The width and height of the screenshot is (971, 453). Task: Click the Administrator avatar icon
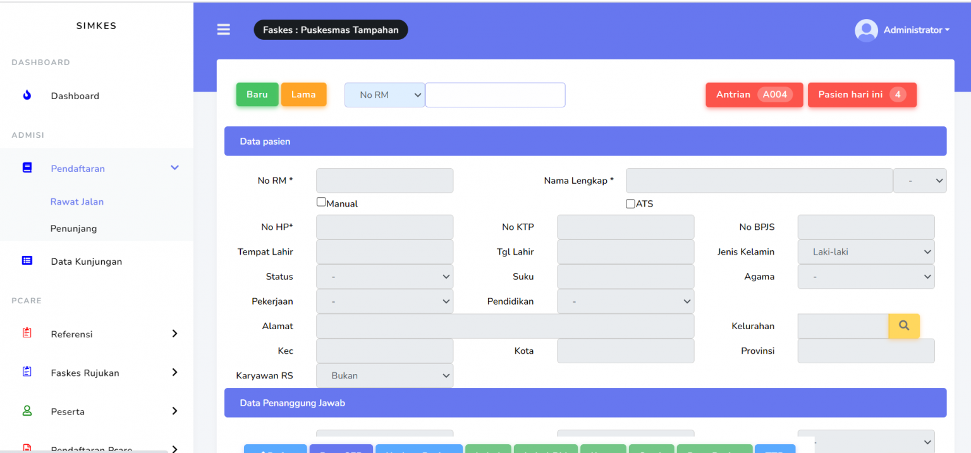[x=866, y=30]
